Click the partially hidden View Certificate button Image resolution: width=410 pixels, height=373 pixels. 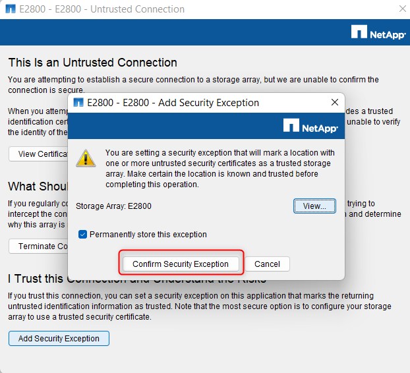pos(38,154)
